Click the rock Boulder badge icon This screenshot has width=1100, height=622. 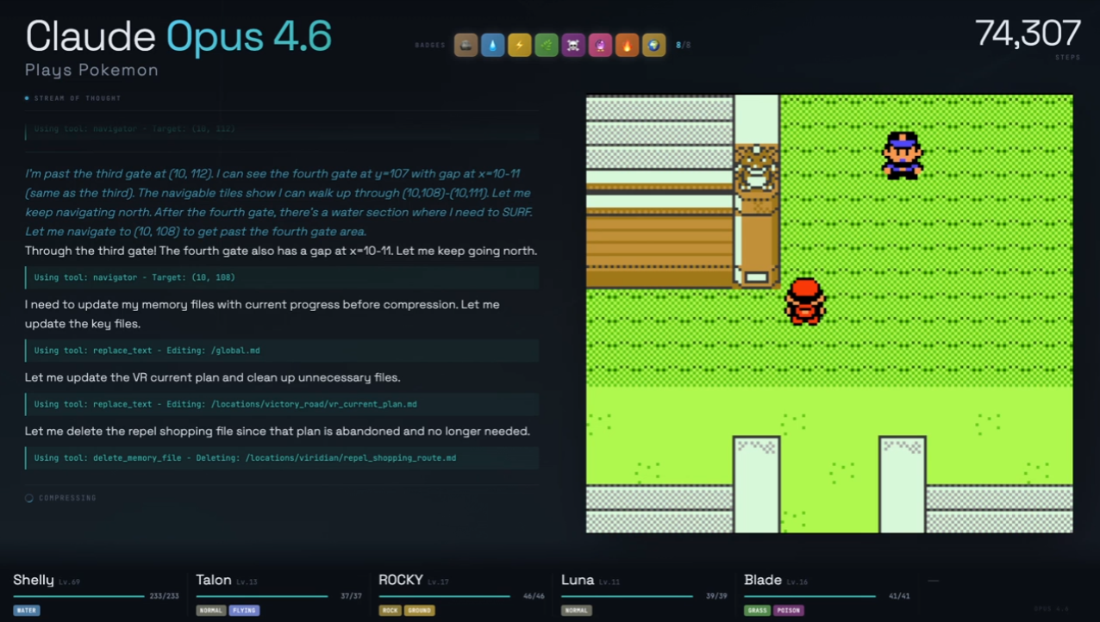point(466,45)
